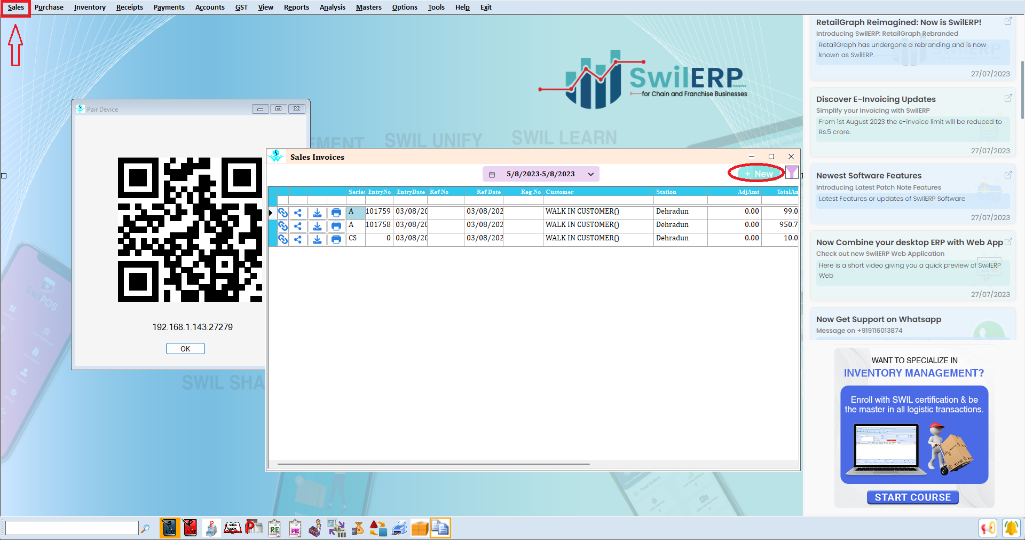Create a new sales invoice with New button

tap(759, 174)
